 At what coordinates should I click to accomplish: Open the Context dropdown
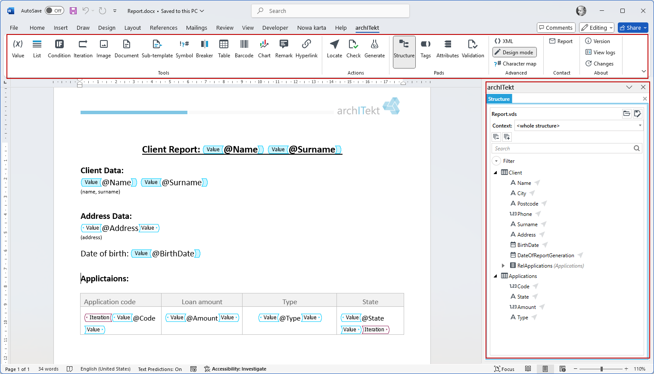[x=579, y=126]
